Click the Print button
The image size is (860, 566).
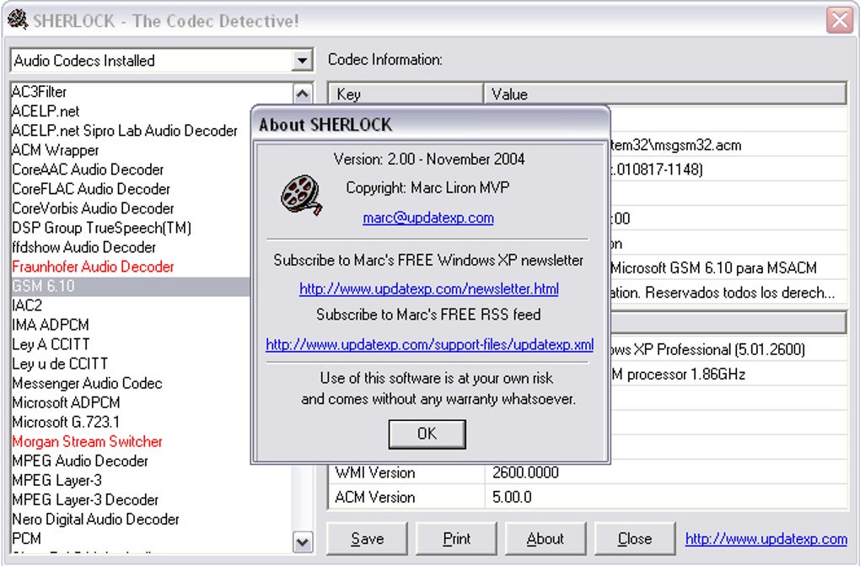click(x=456, y=538)
